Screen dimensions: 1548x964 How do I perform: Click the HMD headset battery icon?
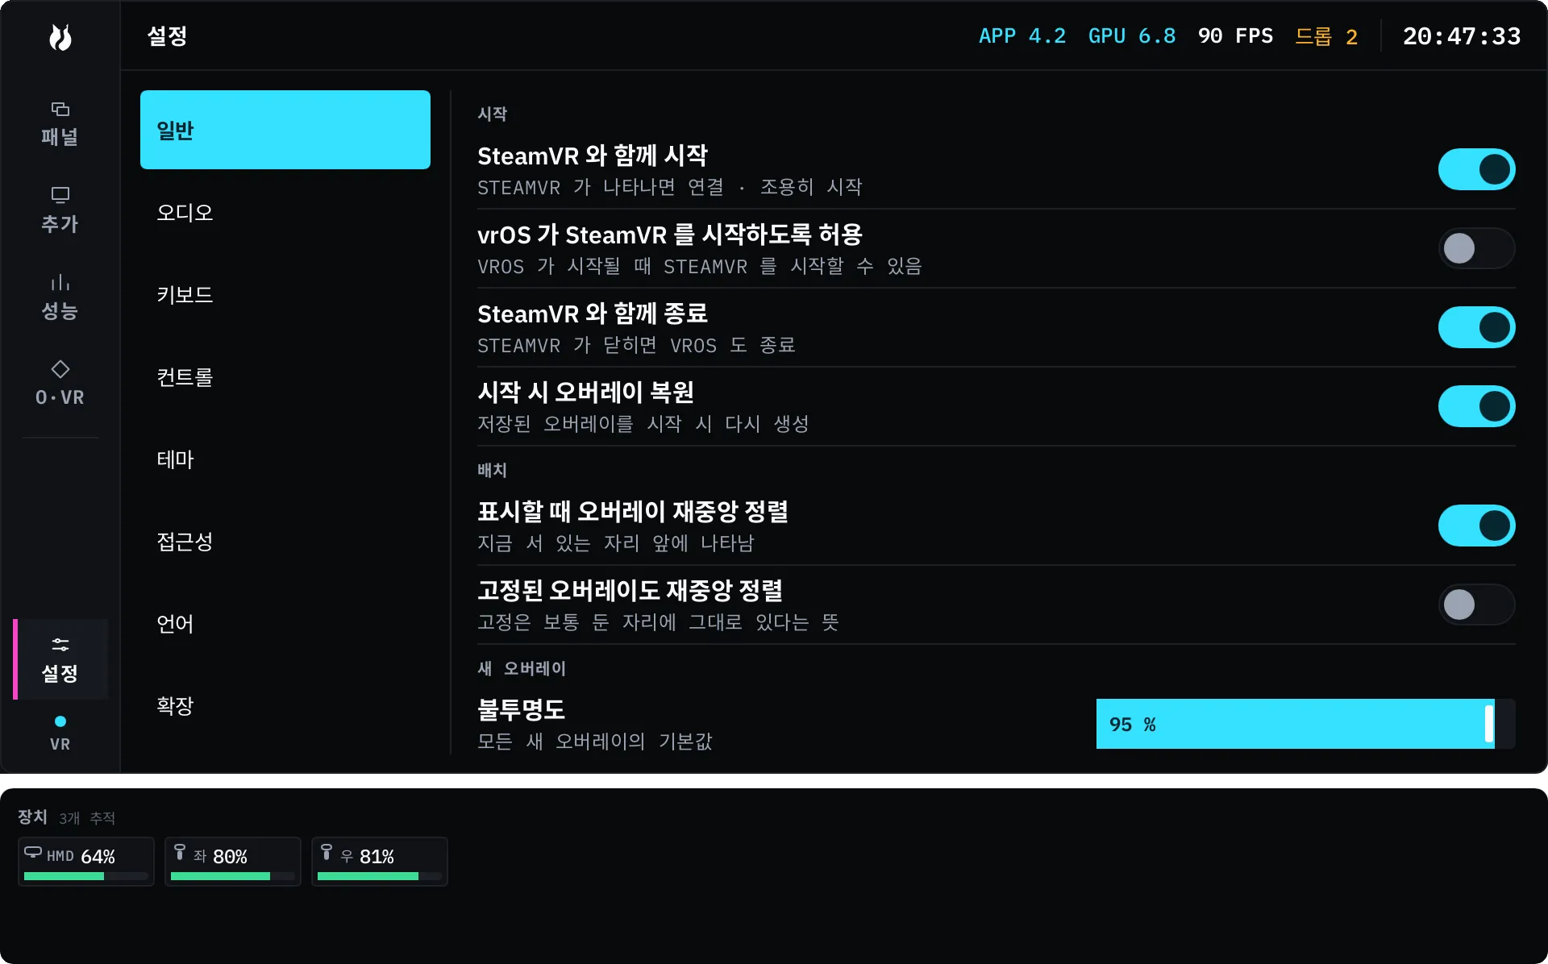pos(33,852)
